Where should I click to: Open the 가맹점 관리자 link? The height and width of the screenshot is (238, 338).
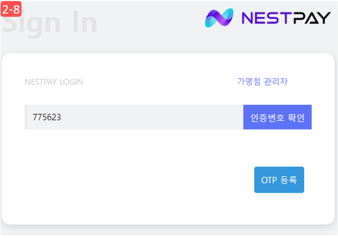[x=262, y=81]
